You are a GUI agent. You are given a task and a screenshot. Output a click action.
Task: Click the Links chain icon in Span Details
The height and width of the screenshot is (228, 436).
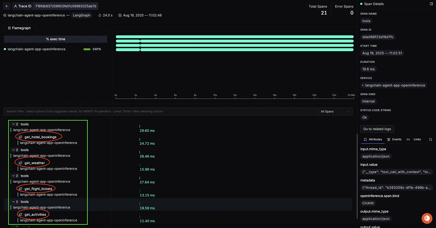[408, 139]
